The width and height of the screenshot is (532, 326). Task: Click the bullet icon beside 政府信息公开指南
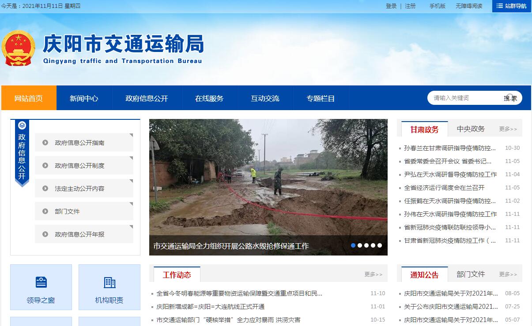[45, 143]
